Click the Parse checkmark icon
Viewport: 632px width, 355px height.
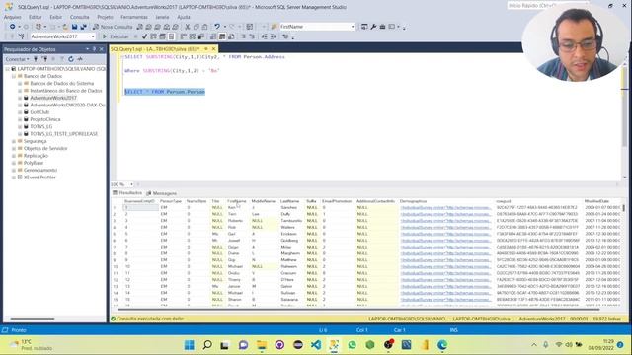(x=144, y=36)
